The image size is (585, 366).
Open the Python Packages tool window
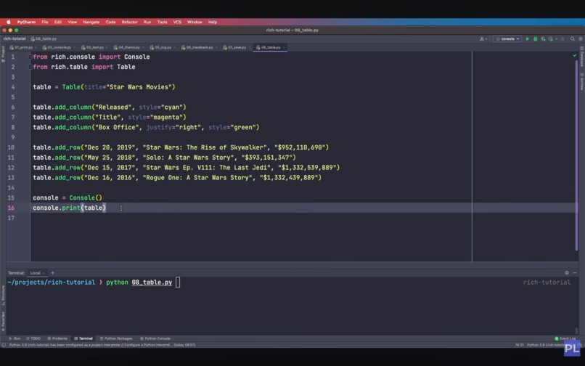coord(116,338)
